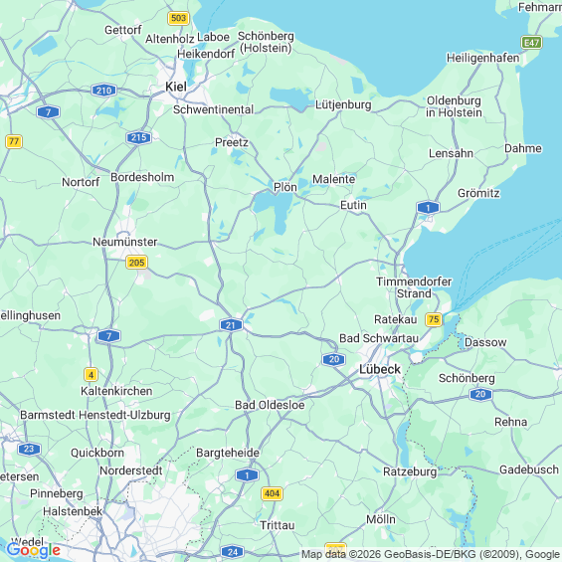This screenshot has height=562, width=562.
Task: Click the yellow 404 road shield
Action: (x=272, y=493)
